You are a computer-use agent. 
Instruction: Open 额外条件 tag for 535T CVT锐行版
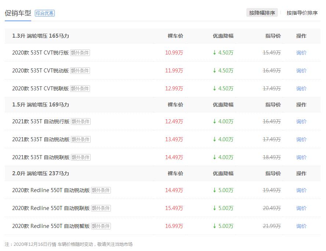(80, 53)
